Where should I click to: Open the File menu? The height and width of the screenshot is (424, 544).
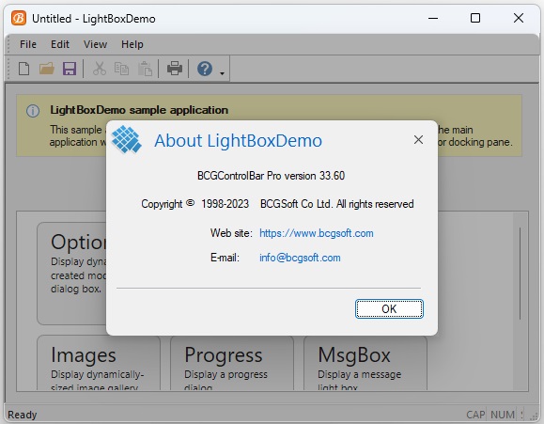point(28,44)
